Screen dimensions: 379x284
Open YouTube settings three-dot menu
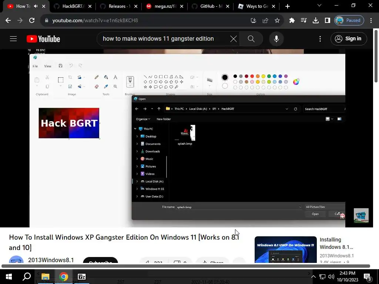click(320, 38)
